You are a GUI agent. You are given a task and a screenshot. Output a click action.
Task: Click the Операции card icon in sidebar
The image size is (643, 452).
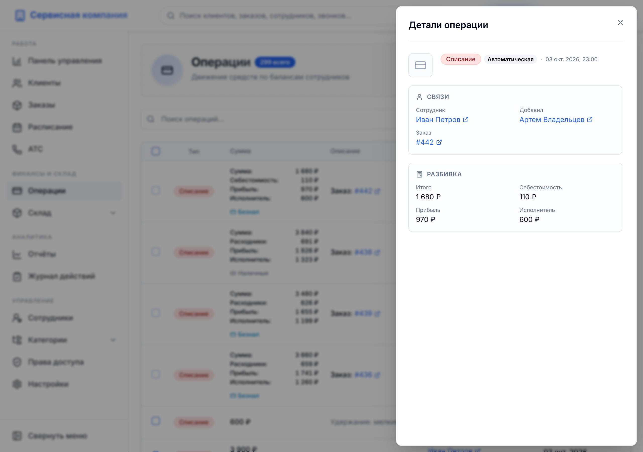point(17,191)
